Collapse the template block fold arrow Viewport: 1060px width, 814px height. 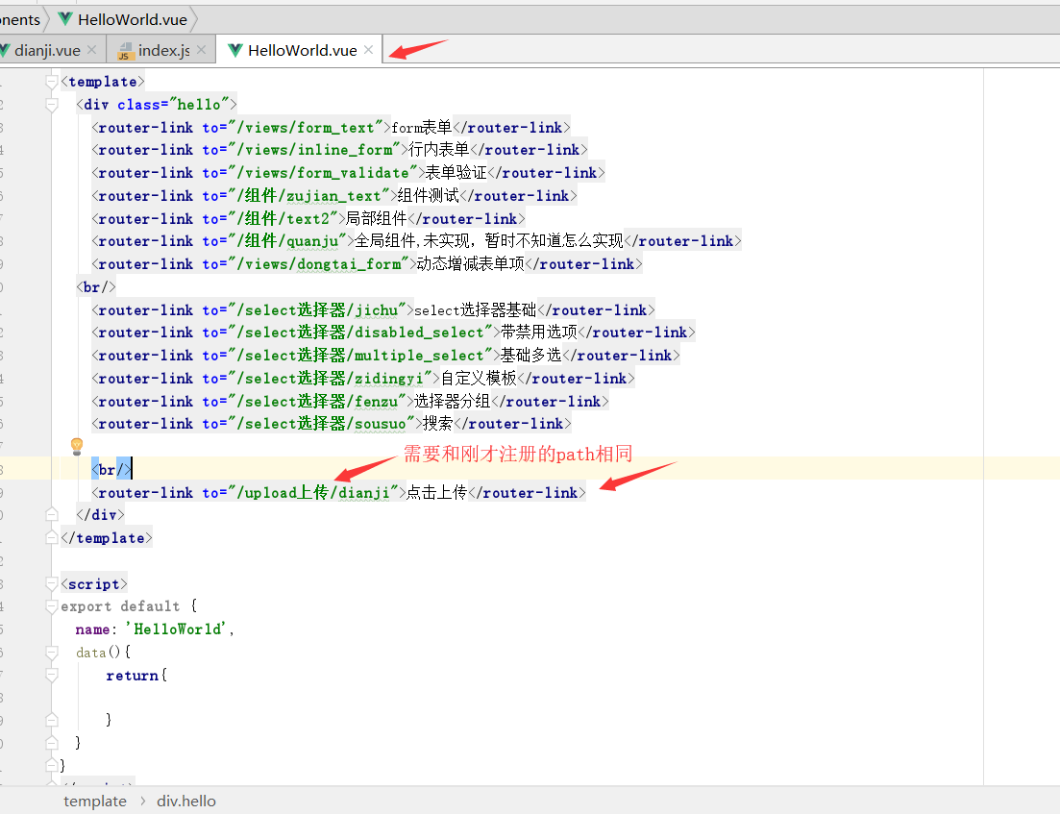click(x=51, y=81)
